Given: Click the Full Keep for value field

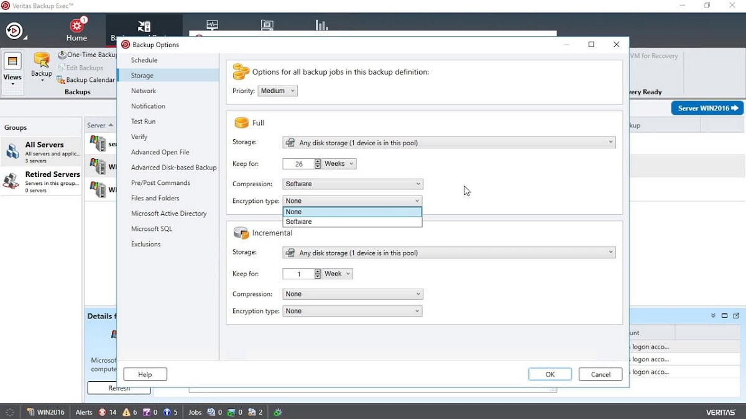Looking at the screenshot, I should tap(298, 164).
